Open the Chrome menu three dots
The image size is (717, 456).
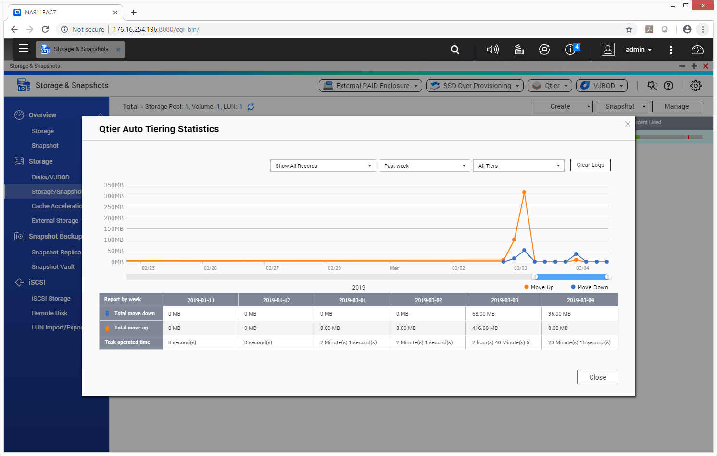pos(703,29)
